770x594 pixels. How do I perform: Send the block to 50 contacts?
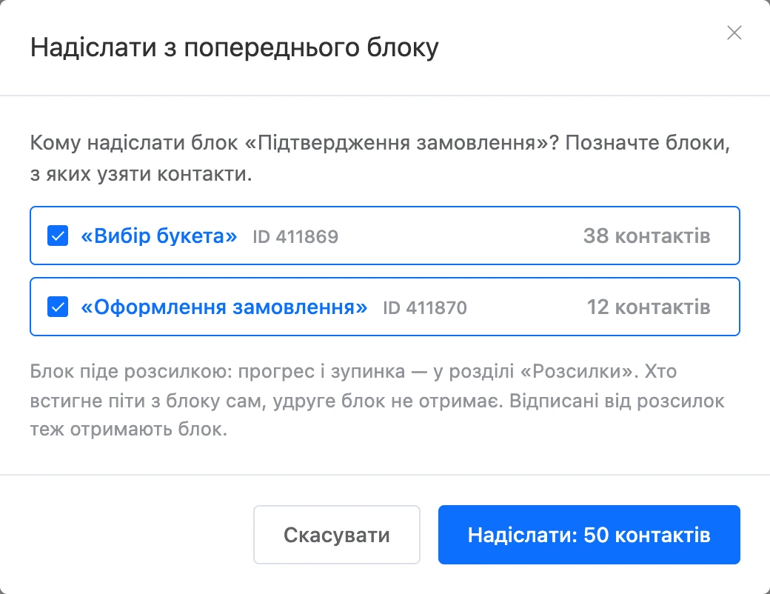589,535
